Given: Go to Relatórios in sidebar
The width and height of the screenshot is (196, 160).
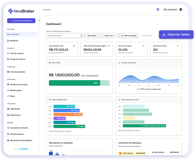Looking at the screenshot, I should point(14,41).
